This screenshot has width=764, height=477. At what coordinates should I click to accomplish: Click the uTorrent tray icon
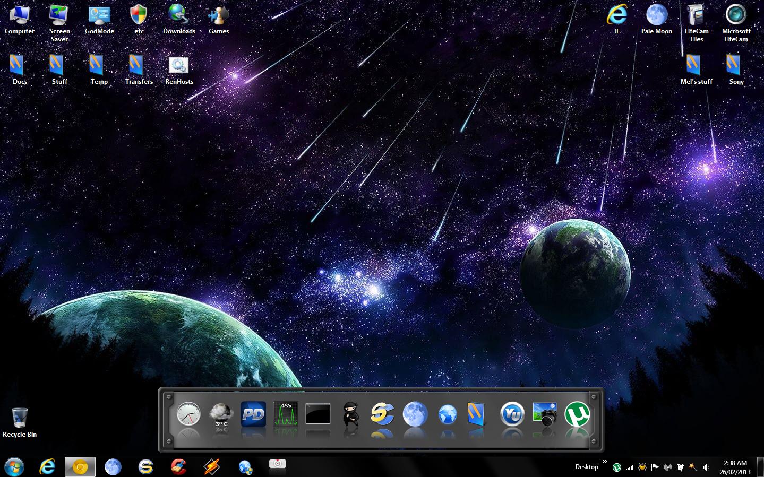coord(617,467)
